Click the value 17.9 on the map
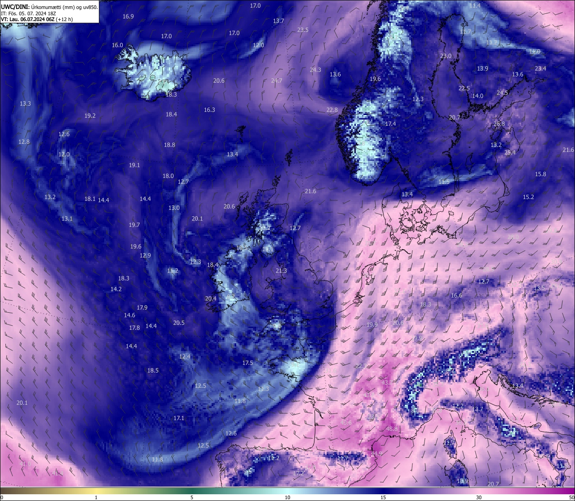 (x=142, y=307)
